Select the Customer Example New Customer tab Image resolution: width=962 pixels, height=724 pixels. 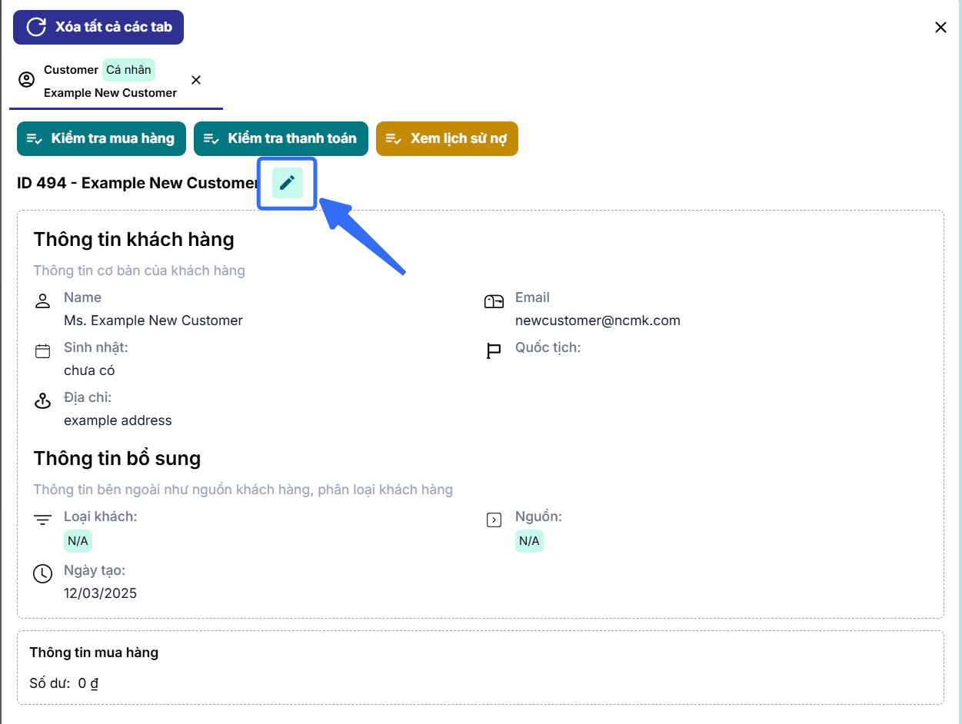(110, 81)
